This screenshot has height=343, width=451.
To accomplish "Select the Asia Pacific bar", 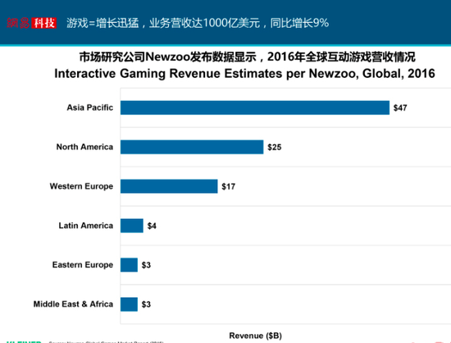I will click(x=255, y=107).
